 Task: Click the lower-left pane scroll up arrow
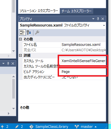click(13, 77)
